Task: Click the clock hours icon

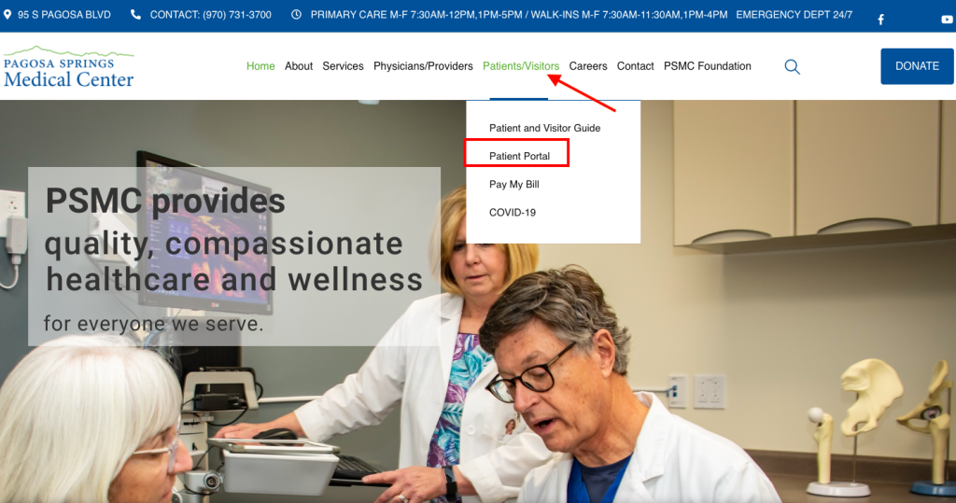Action: click(296, 14)
